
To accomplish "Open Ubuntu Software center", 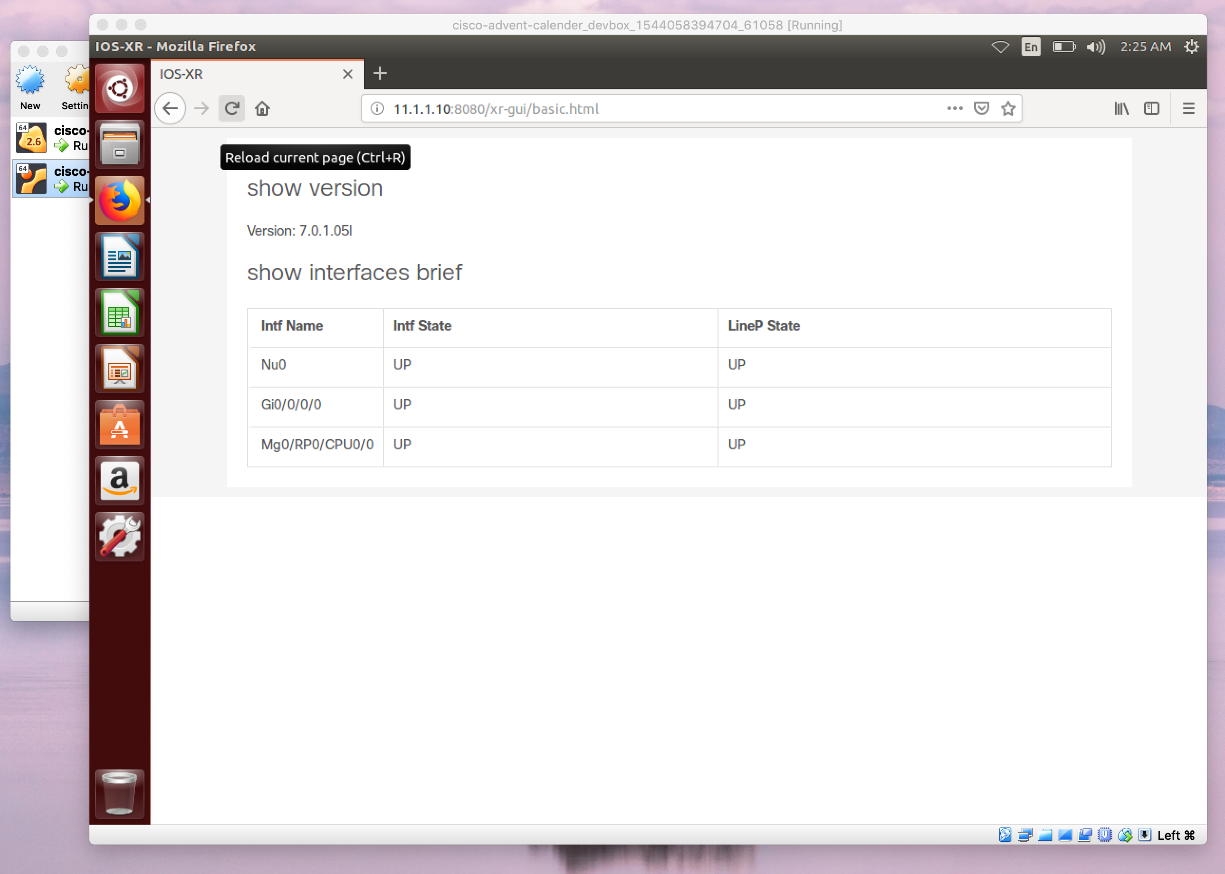I will point(119,425).
